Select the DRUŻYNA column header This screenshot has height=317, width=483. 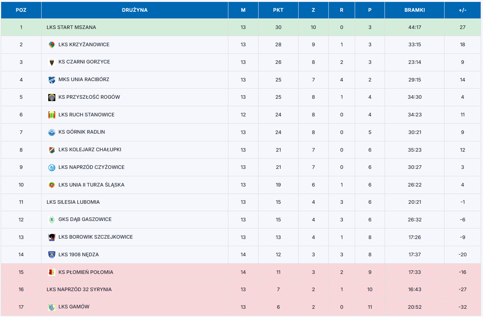135,10
